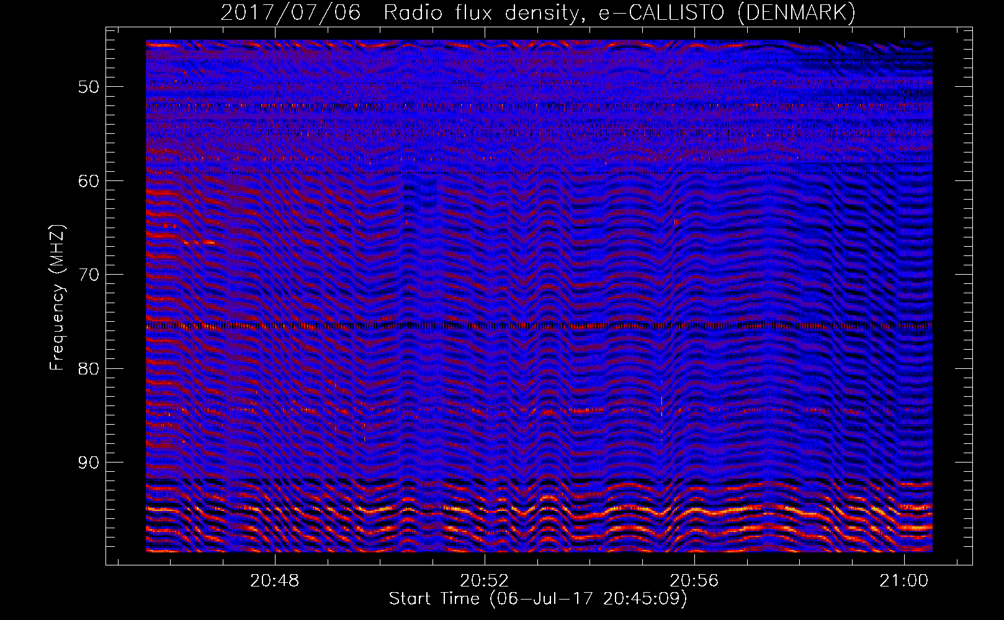Viewport: 1004px width, 620px height.
Task: Click the 21:00 time tick label
Action: coord(904,580)
